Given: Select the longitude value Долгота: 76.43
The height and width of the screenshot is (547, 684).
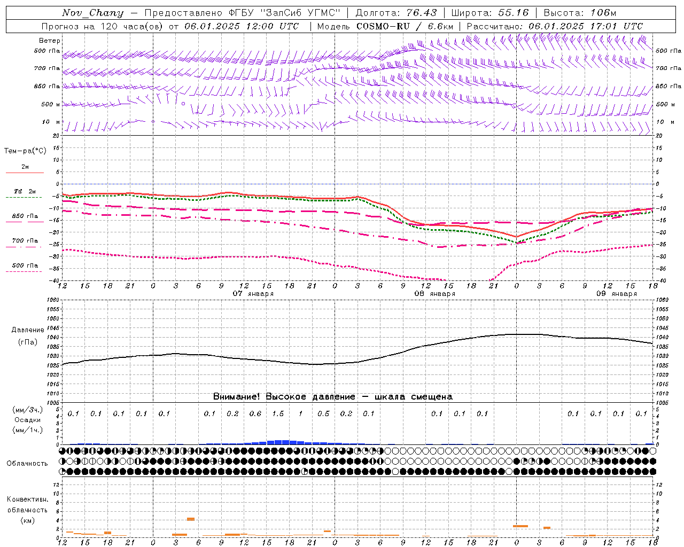Looking at the screenshot, I should pyautogui.click(x=396, y=13).
